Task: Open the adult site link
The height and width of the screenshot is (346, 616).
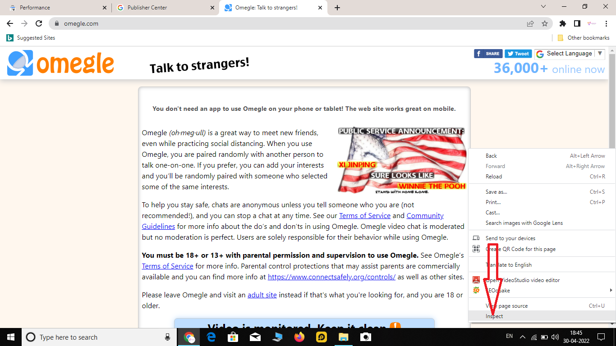Action: click(x=262, y=295)
